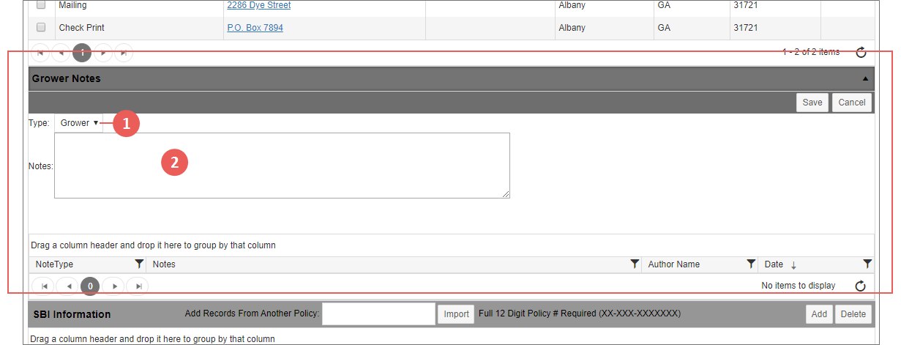
Task: Go to last page in notes pager
Action: click(x=136, y=286)
